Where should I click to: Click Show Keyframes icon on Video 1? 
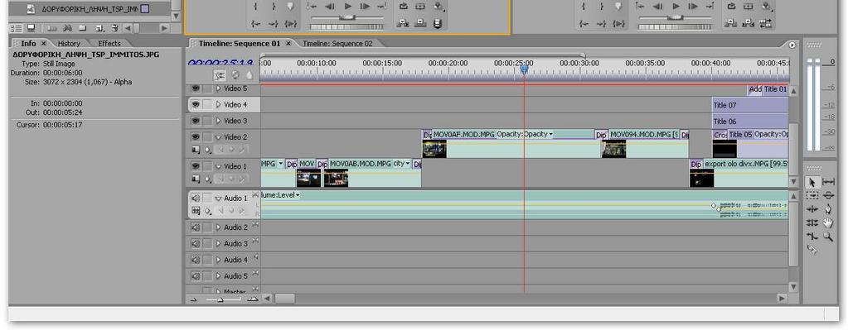pos(208,179)
